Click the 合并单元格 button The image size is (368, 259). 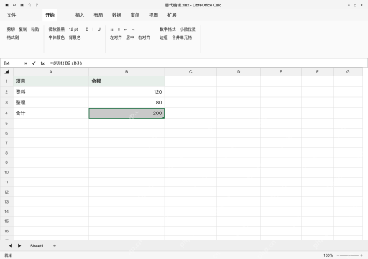coord(182,37)
